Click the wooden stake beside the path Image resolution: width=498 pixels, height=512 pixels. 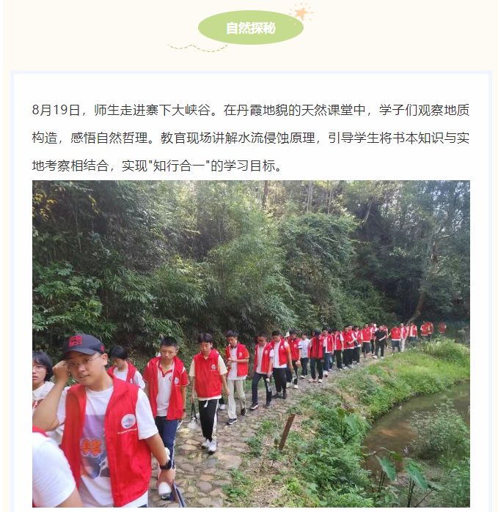click(x=287, y=431)
